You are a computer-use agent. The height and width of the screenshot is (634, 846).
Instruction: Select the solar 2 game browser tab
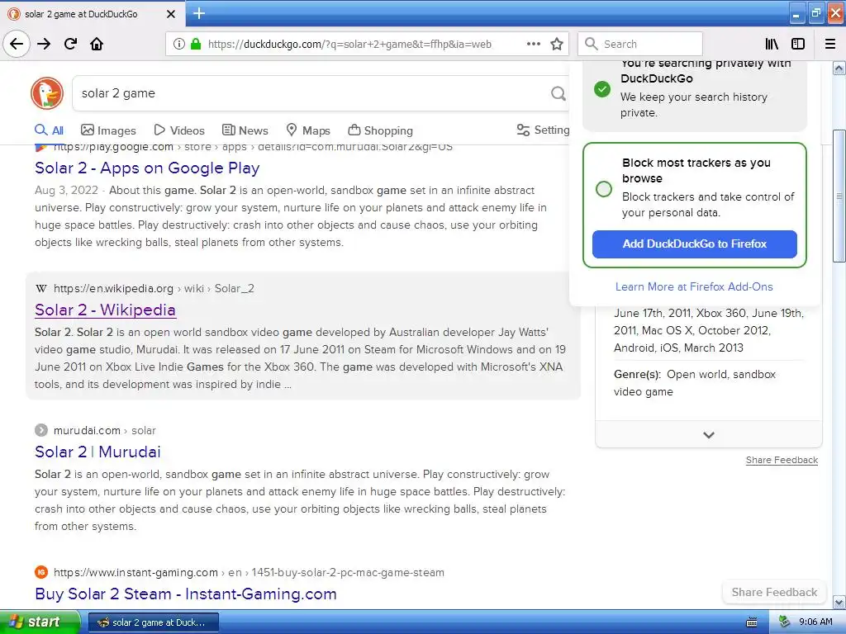(x=93, y=14)
